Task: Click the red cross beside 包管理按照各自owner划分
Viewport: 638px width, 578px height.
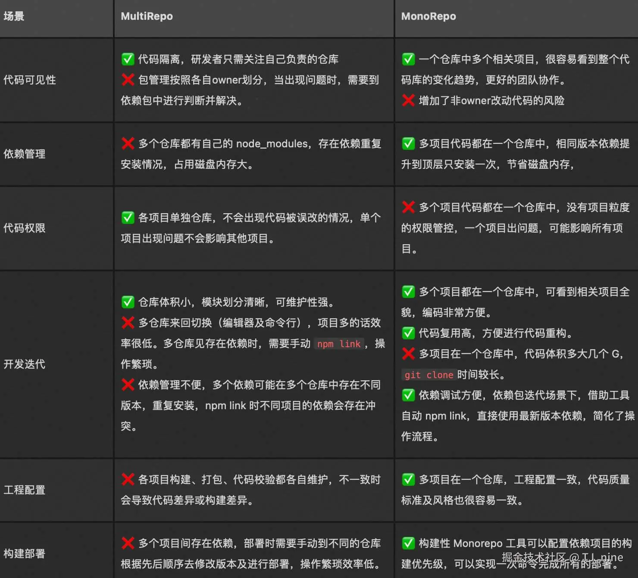Action: 128,80
